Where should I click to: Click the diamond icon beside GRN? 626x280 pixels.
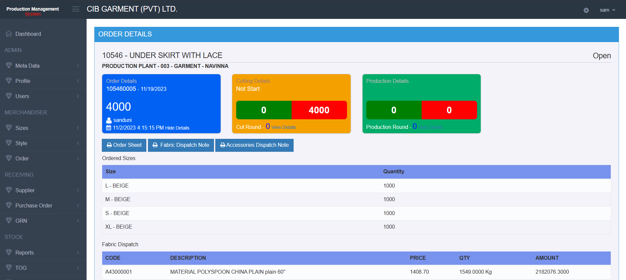click(x=9, y=221)
